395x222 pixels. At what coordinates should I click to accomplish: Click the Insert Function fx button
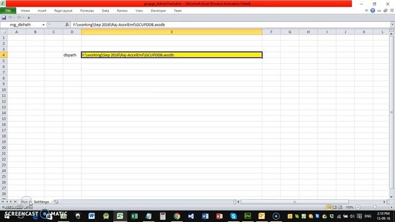tap(67, 25)
